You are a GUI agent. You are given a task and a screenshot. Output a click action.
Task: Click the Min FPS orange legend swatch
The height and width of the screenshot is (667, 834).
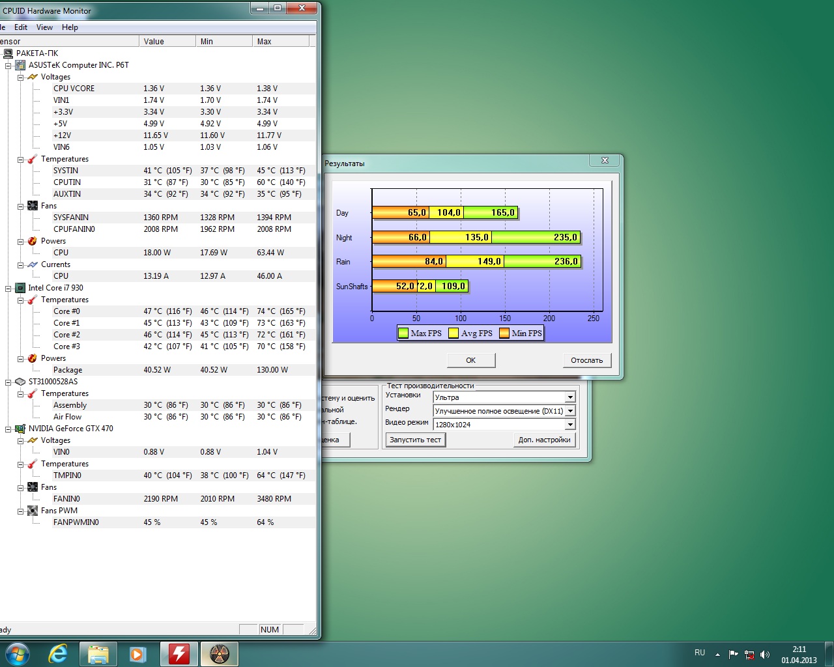pos(504,333)
